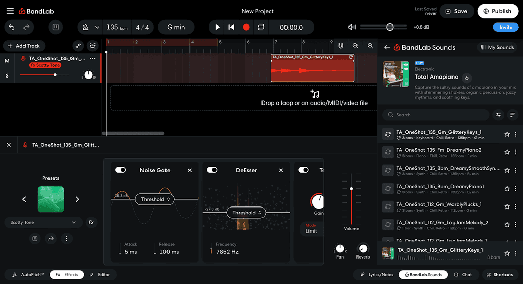Add a new track
Screen dimensions: 523x284
pyautogui.click(x=24, y=46)
